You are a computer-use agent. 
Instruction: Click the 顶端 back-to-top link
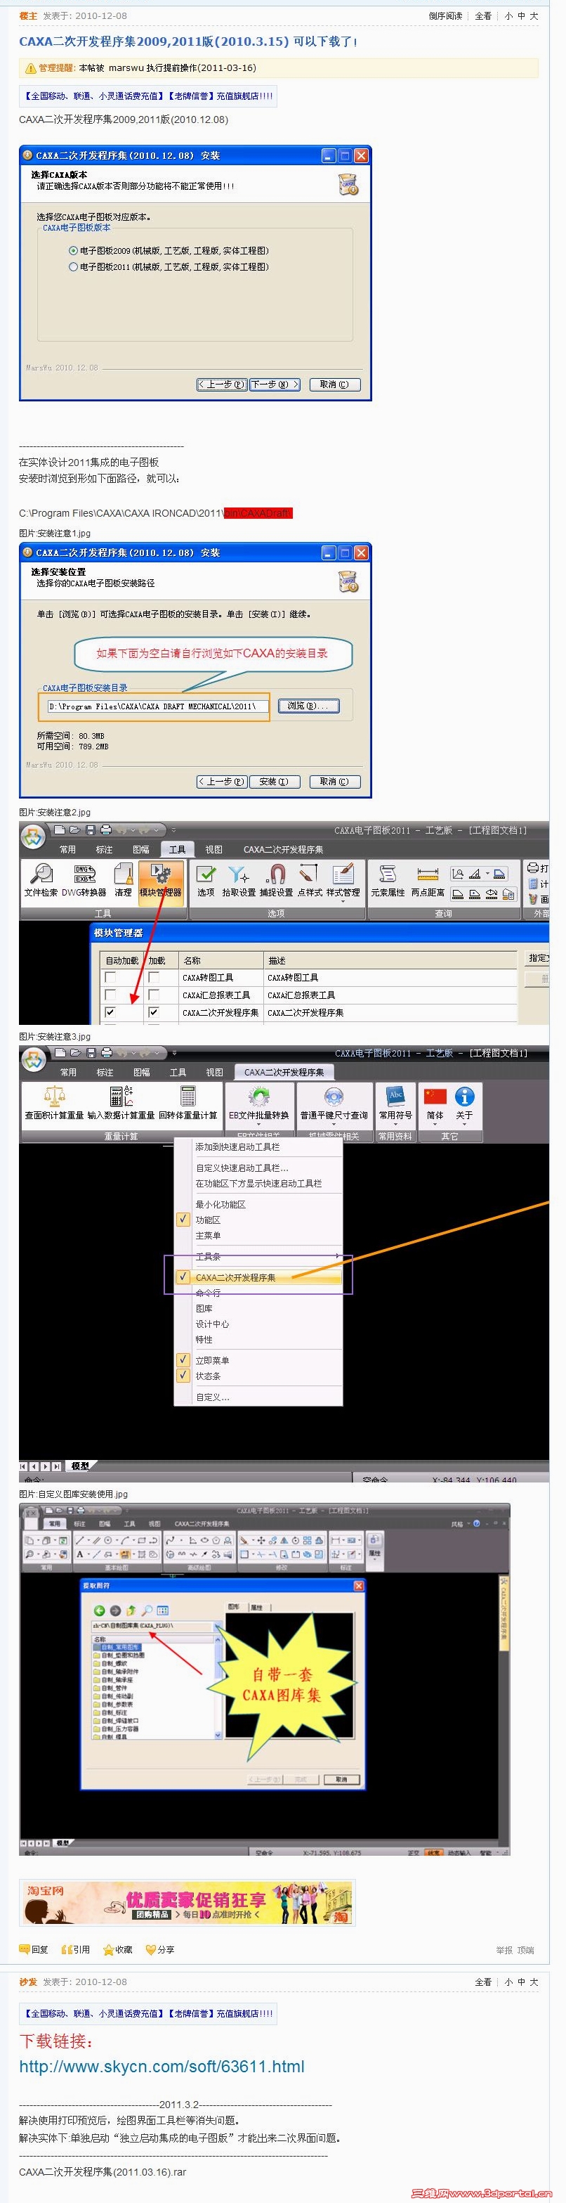point(525,1951)
